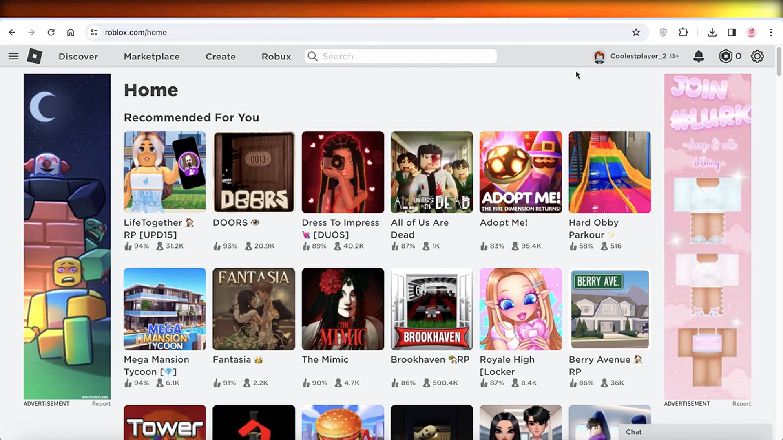
Task: Open LifeTogether RP game thumbnail
Action: [165, 172]
